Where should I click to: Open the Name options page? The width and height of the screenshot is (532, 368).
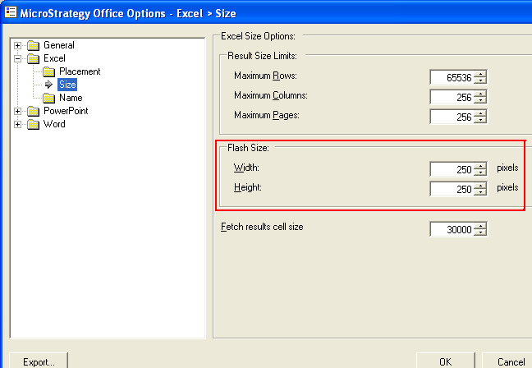pos(71,98)
